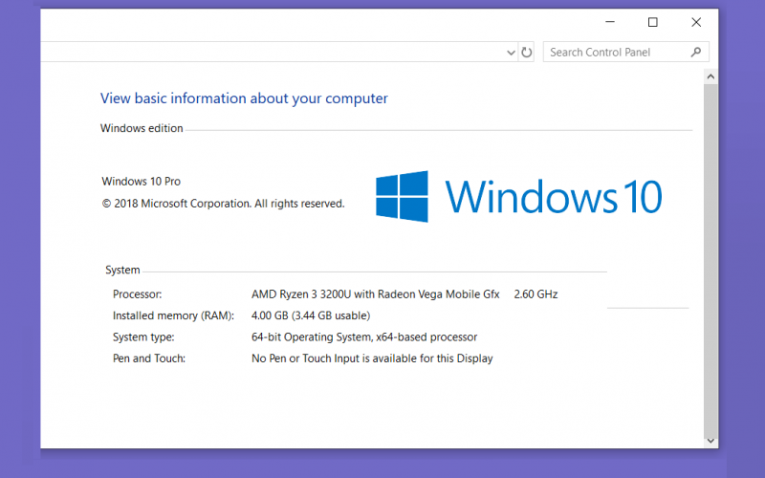Viewport: 765px width, 478px height.
Task: Click the 2018 Microsoft Corporation copyright line
Action: [223, 204]
